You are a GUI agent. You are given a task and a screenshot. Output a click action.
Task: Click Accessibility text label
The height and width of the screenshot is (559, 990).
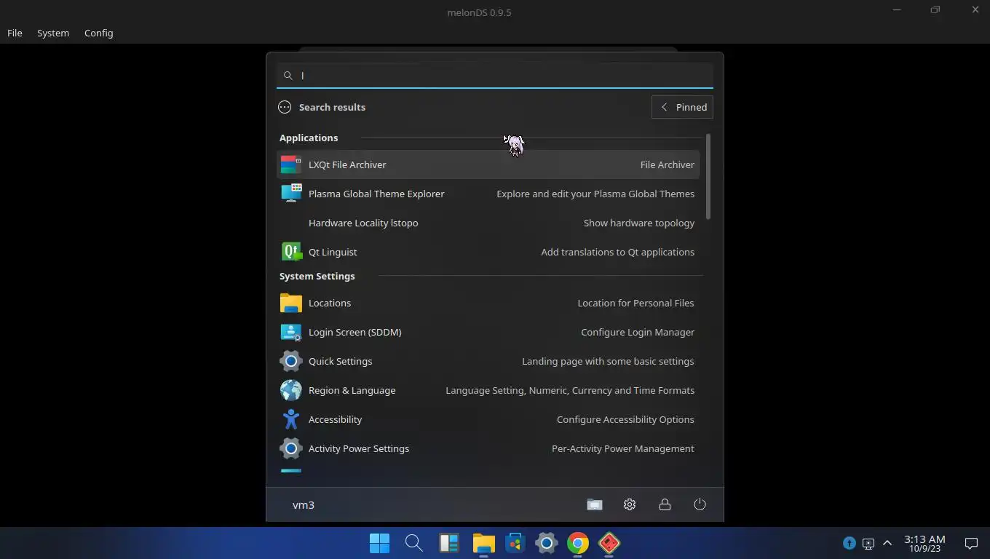pyautogui.click(x=335, y=419)
